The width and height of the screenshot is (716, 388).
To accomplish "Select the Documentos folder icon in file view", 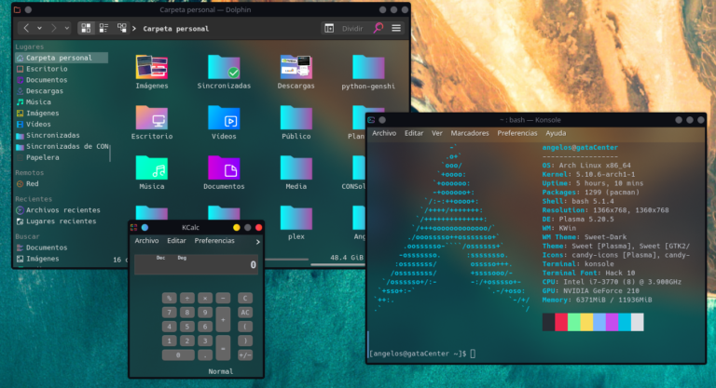I will click(224, 167).
